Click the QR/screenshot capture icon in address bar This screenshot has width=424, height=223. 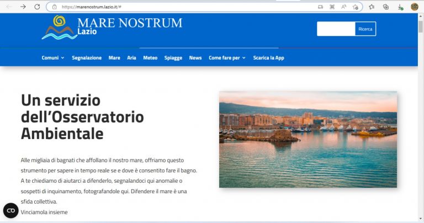332,7
